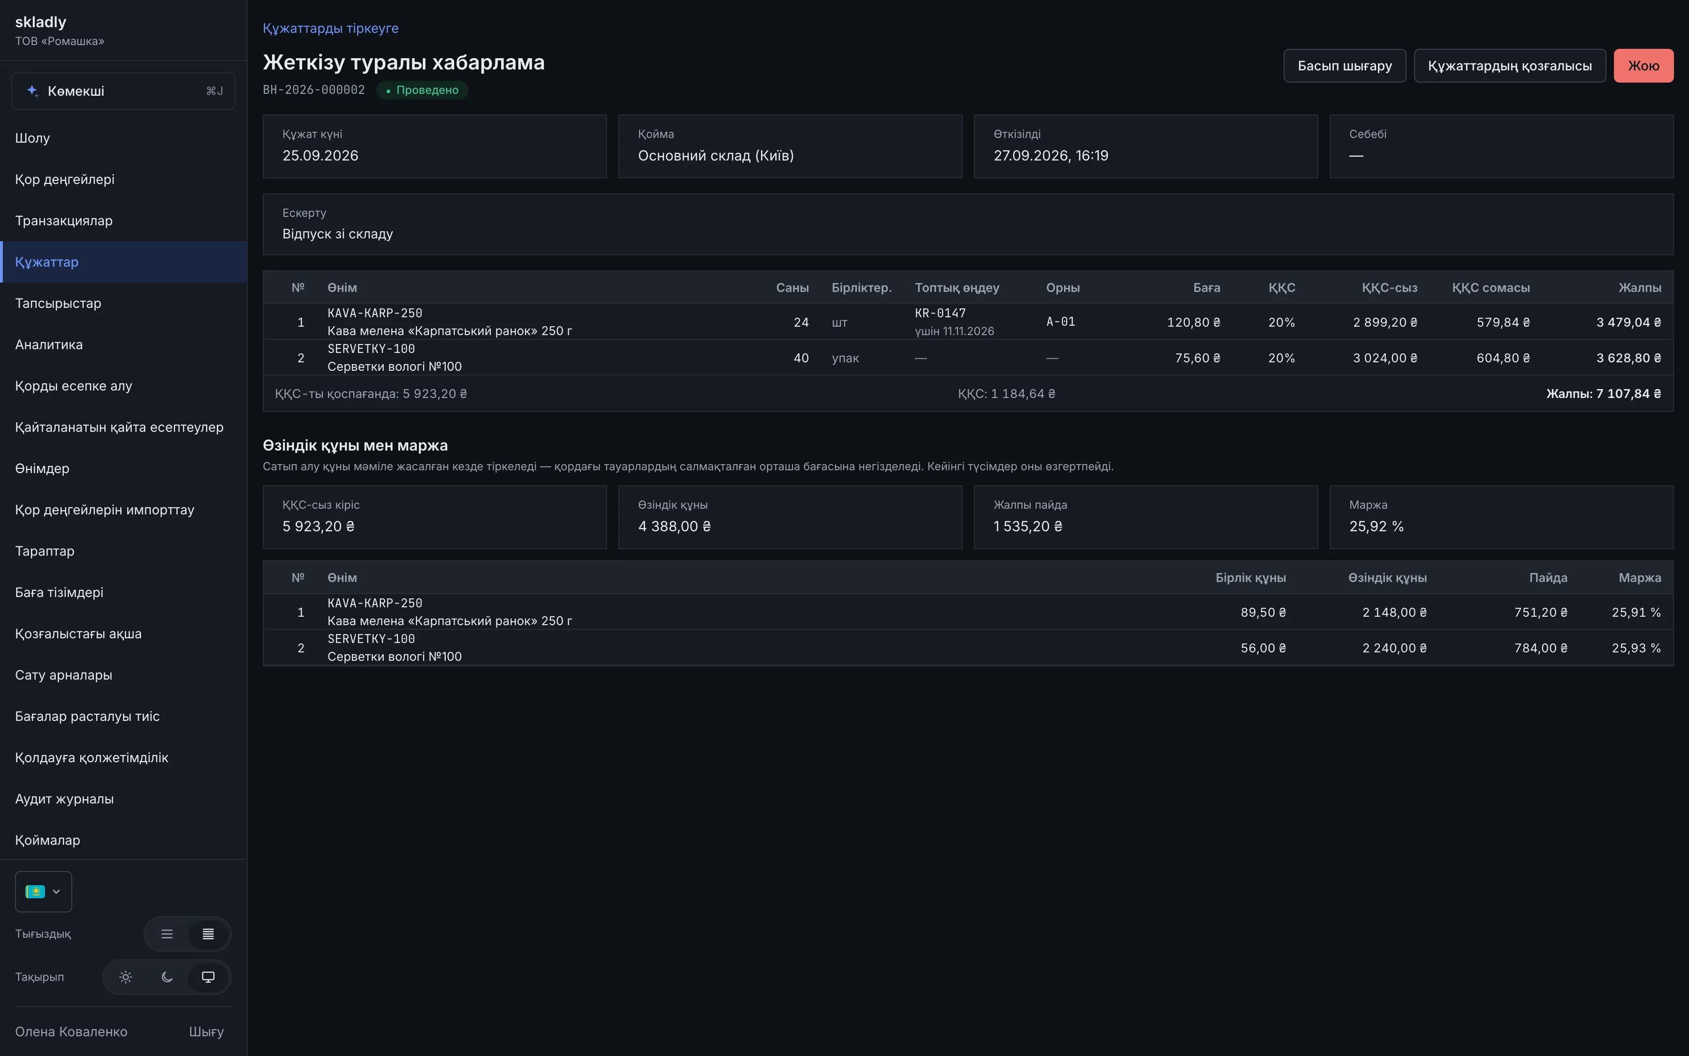Click the Kazakhstan flag icon

click(35, 891)
